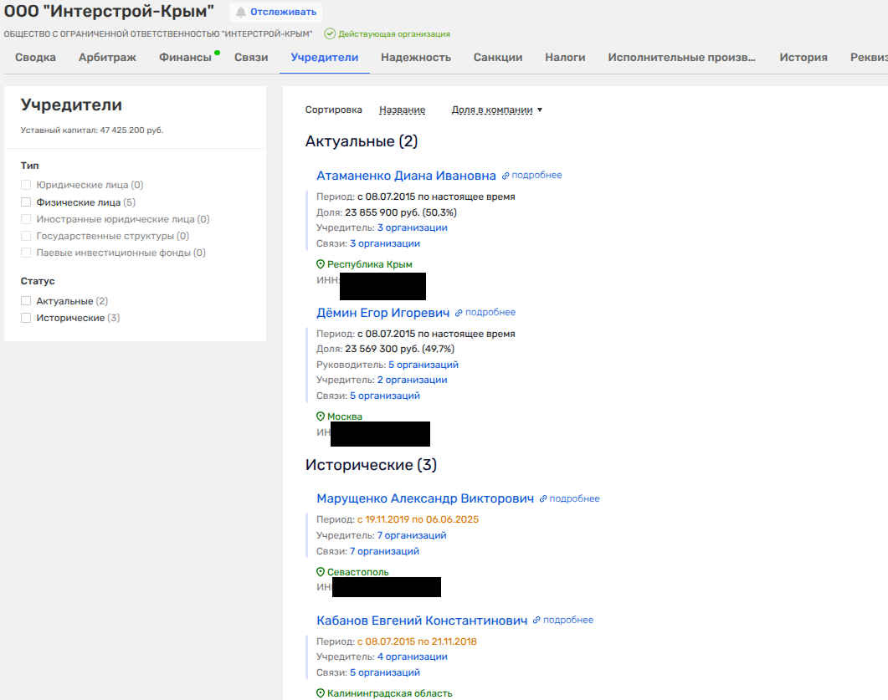Click link icon next to Кабанов Евгений Константинович
This screenshot has width=888, height=700.
click(x=536, y=621)
